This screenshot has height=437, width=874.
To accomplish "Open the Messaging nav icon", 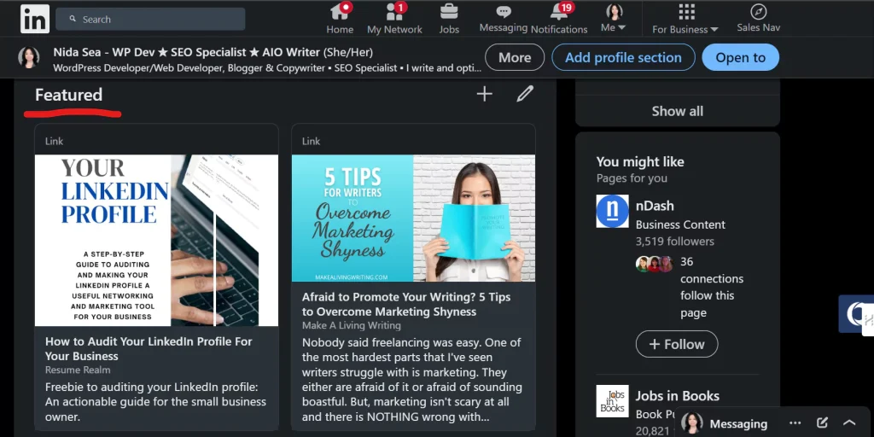I will tap(504, 12).
